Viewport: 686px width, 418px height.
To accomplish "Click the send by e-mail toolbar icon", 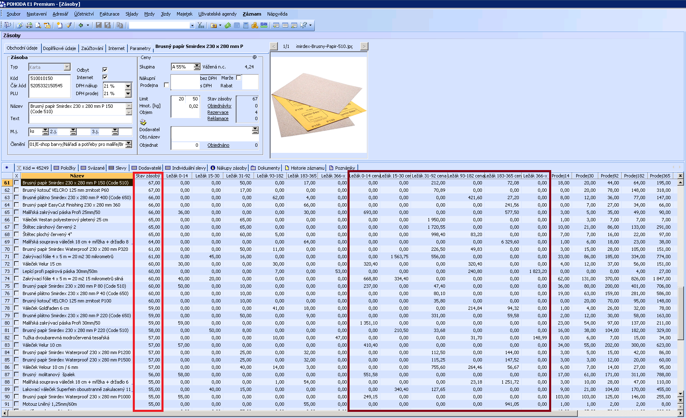I will (47, 25).
